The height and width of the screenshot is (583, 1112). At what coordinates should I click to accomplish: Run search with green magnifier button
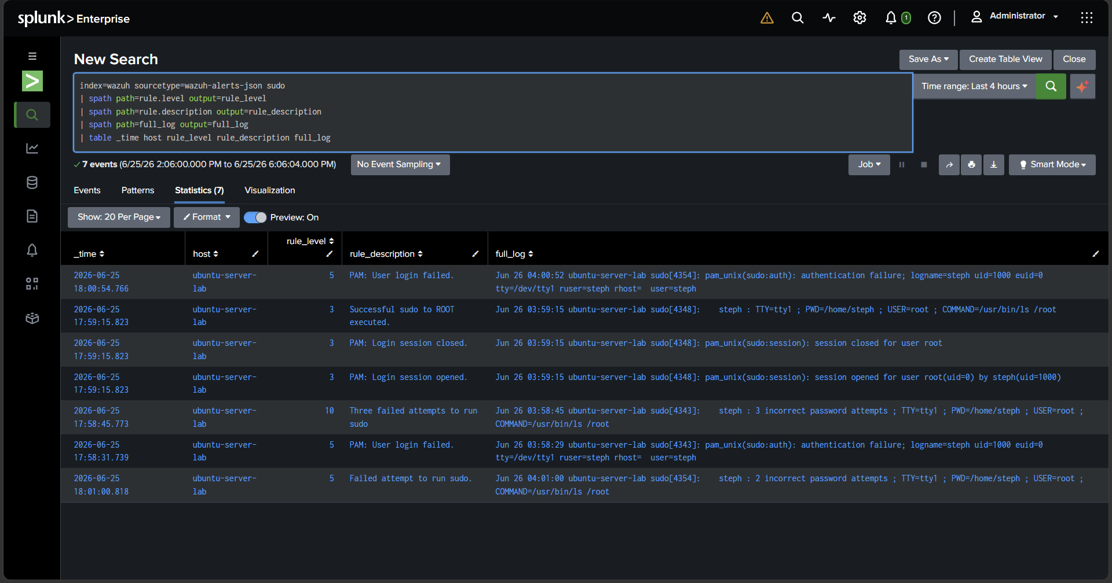pyautogui.click(x=1051, y=86)
